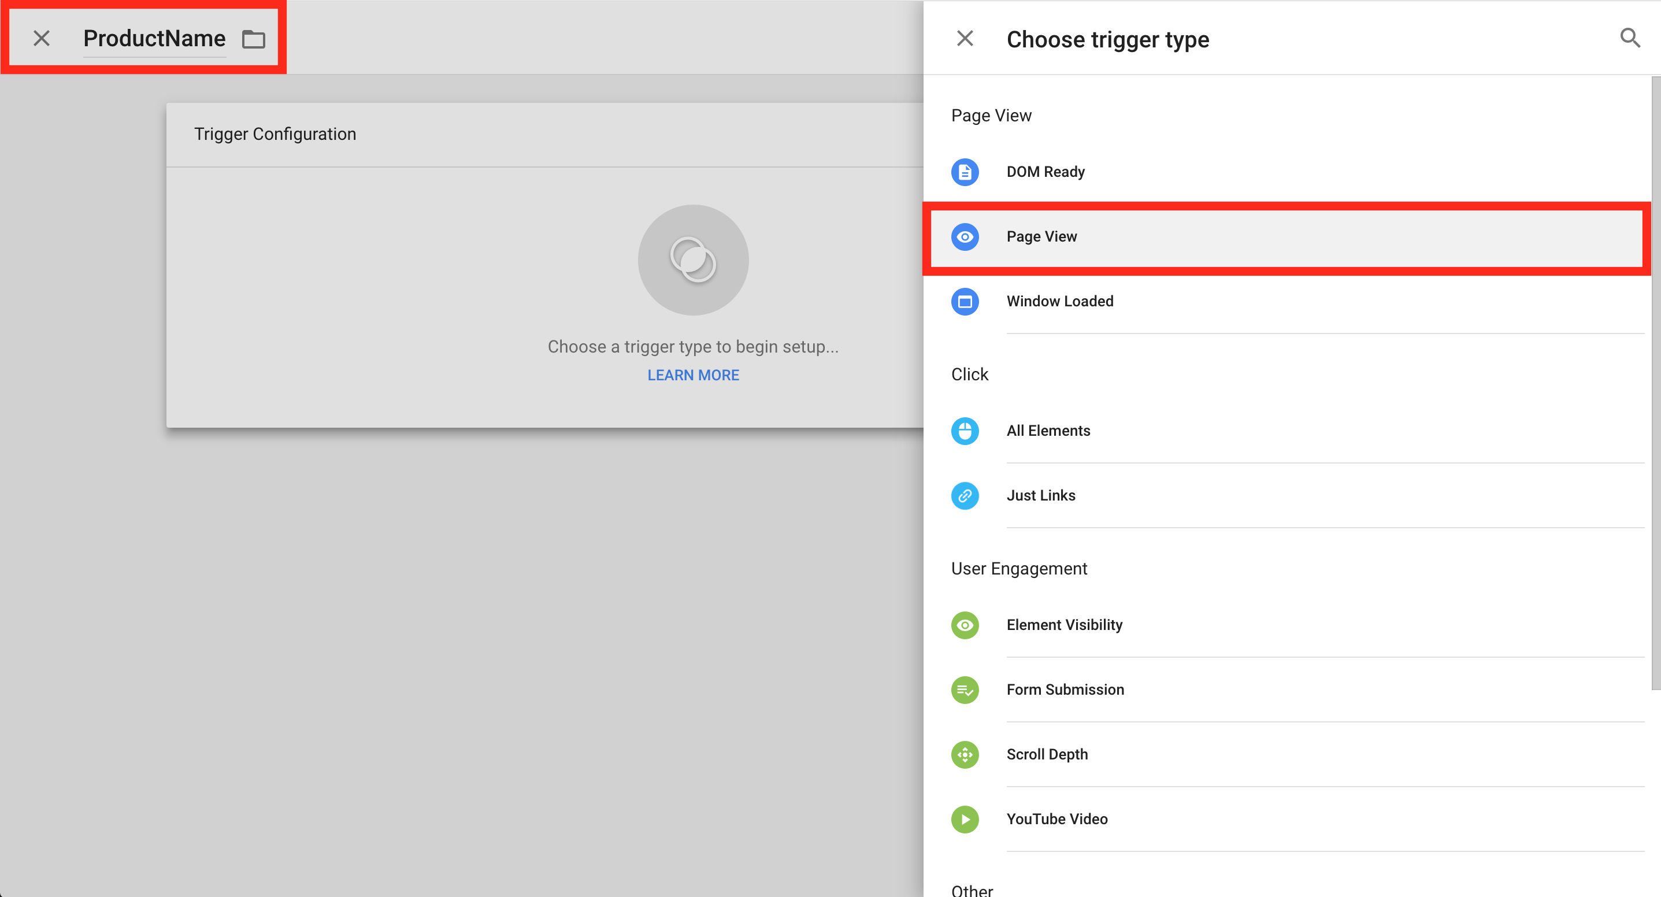Click the Page View section heading
This screenshot has height=897, width=1661.
[991, 116]
